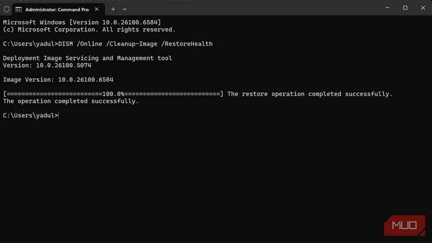Select the Administrator: Command Prompt tab
This screenshot has height=243, width=432.
coord(54,9)
